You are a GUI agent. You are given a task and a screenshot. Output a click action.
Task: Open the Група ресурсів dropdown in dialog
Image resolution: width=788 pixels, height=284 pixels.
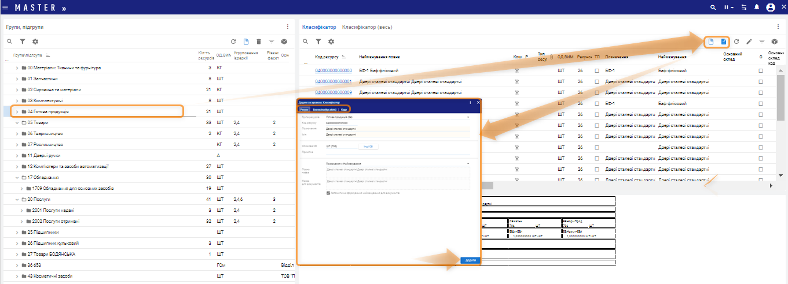click(468, 117)
